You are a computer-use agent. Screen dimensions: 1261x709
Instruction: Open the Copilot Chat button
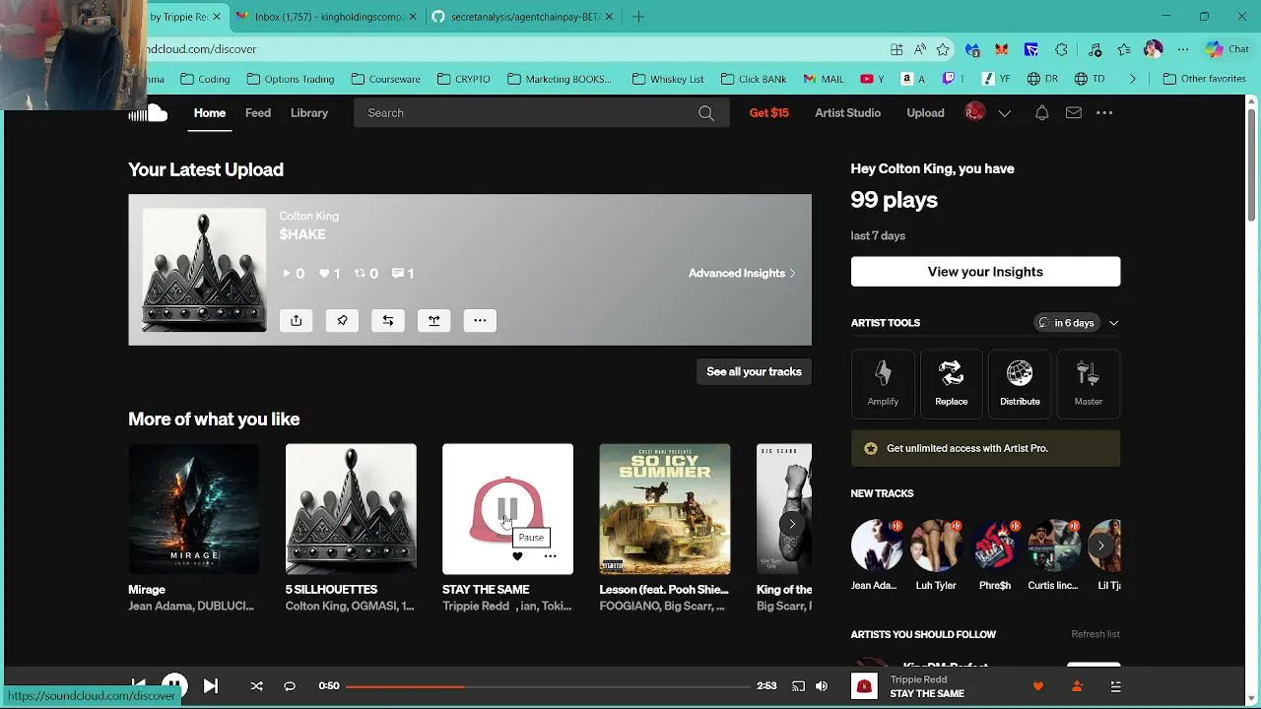1227,49
